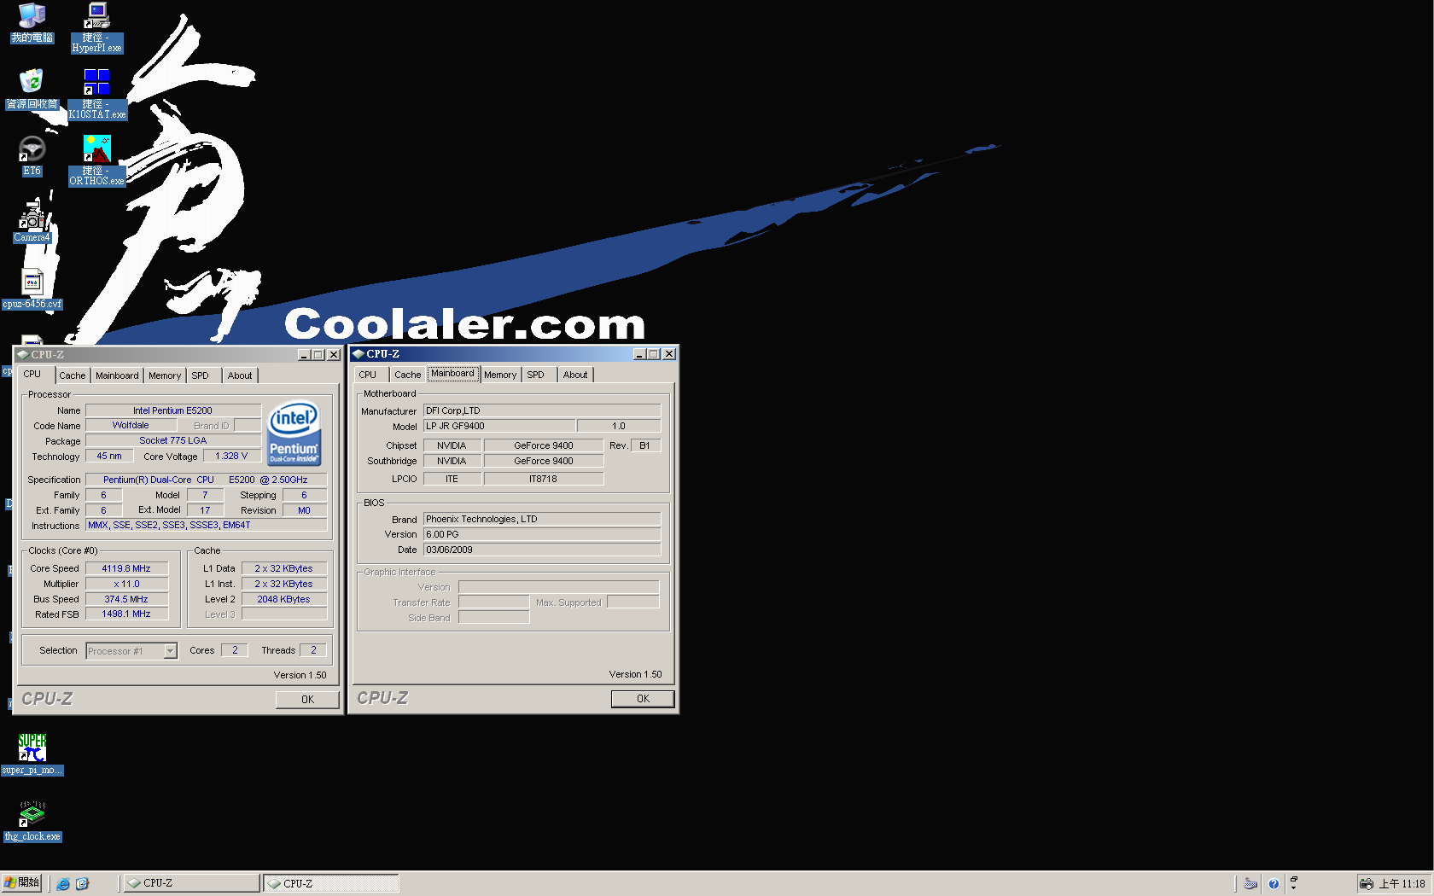Click the 2048 KBytes Level 2 cache value
Image resolution: width=1434 pixels, height=896 pixels.
(284, 599)
